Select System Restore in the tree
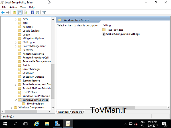Image resolution: width=171 pixels, height=128 pixels. point(31,81)
